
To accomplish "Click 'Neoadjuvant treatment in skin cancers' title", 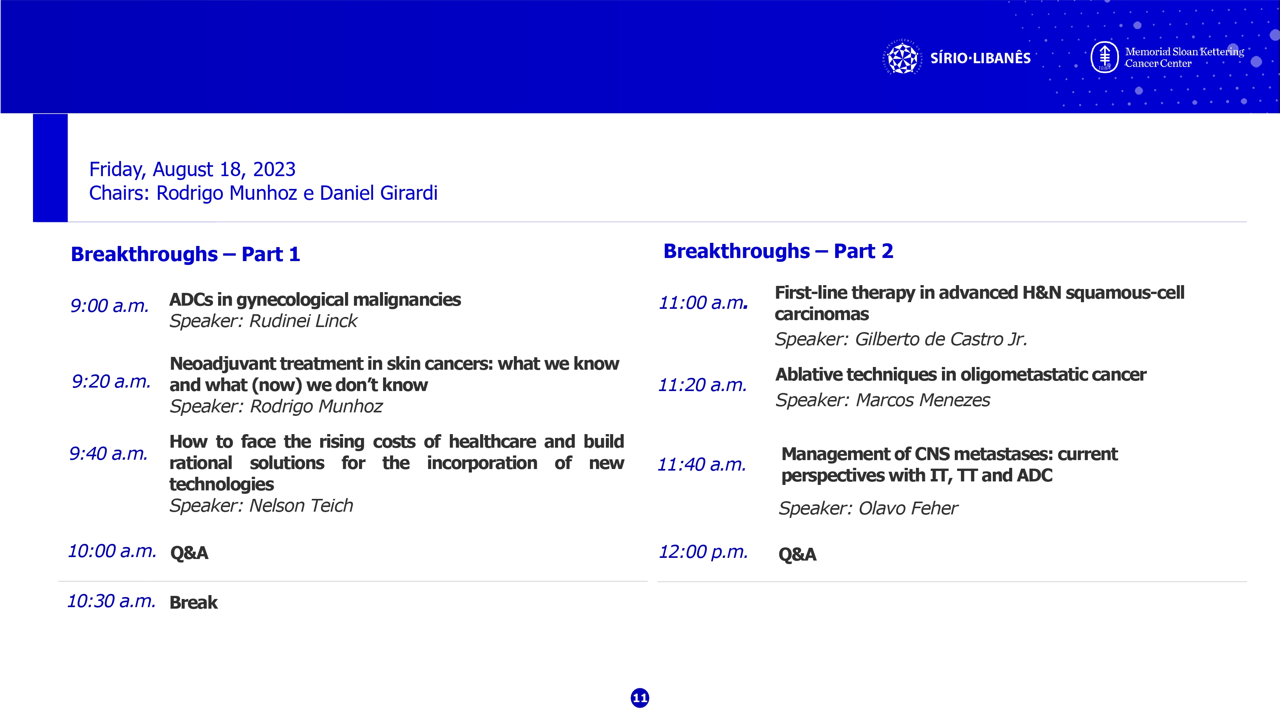I will tap(395, 374).
